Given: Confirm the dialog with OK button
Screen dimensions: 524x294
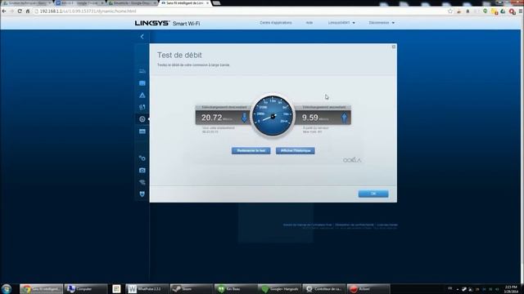Looking at the screenshot, I should click(373, 194).
